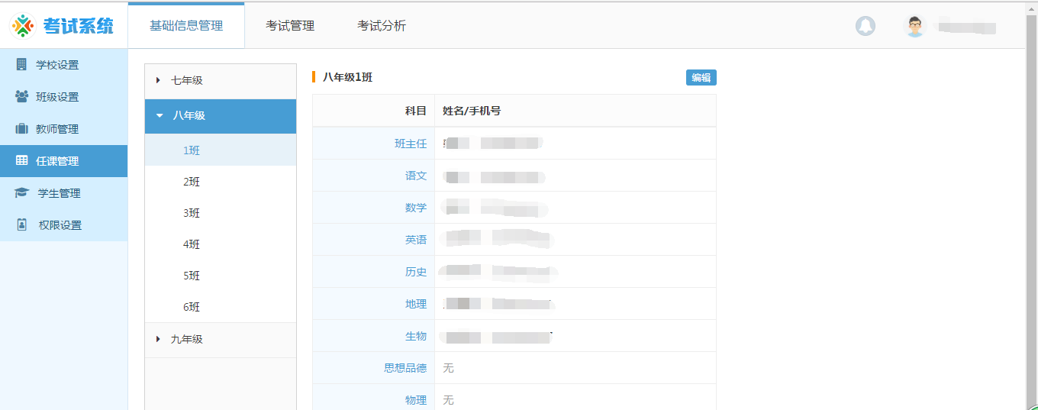Switch to the 考试分析 tab

pos(382,26)
